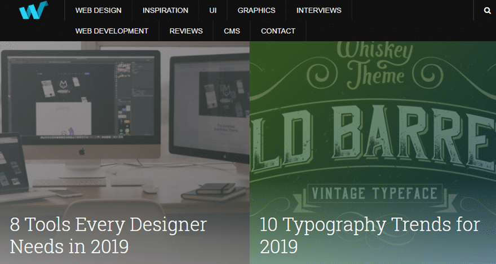Read '10 Typography Trends for 2019' article

point(369,235)
